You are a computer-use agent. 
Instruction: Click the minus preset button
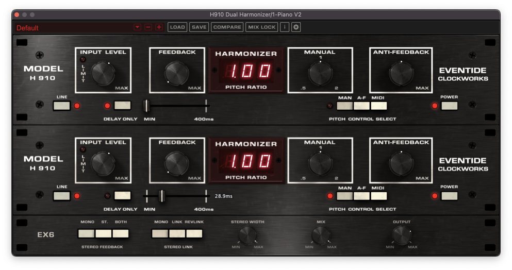[148, 27]
